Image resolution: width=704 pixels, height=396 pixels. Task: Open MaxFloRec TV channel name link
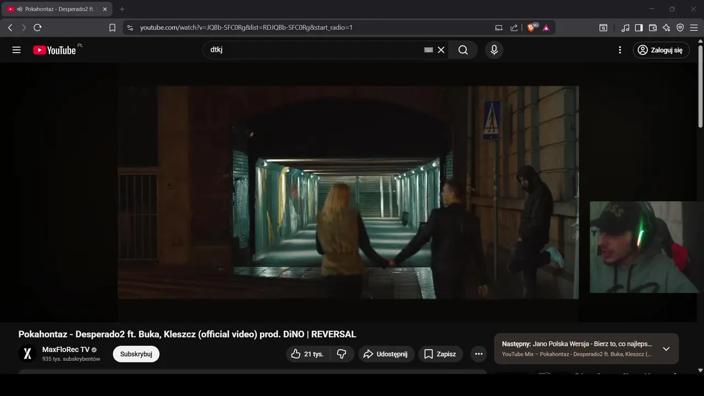pos(65,350)
